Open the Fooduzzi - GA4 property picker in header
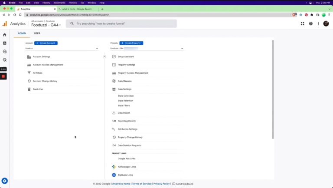This screenshot has height=188, width=333. (x=46, y=25)
